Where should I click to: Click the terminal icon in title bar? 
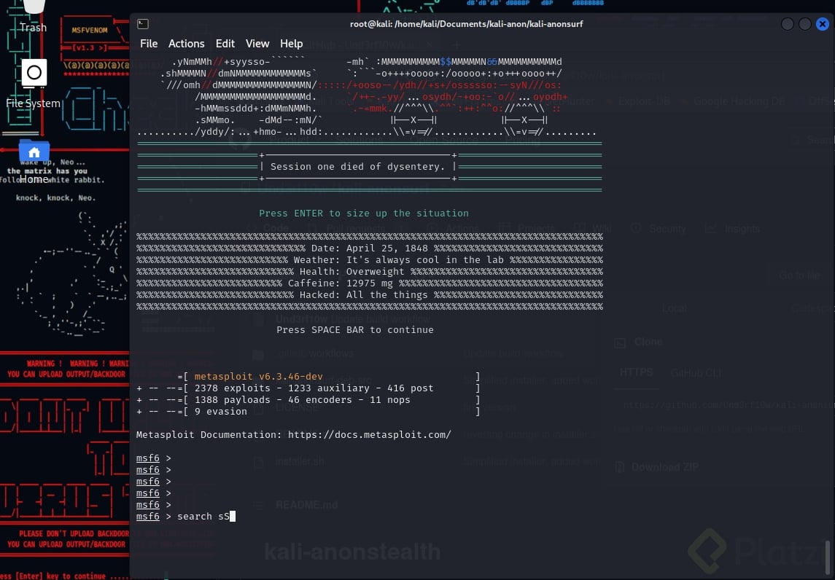click(143, 24)
